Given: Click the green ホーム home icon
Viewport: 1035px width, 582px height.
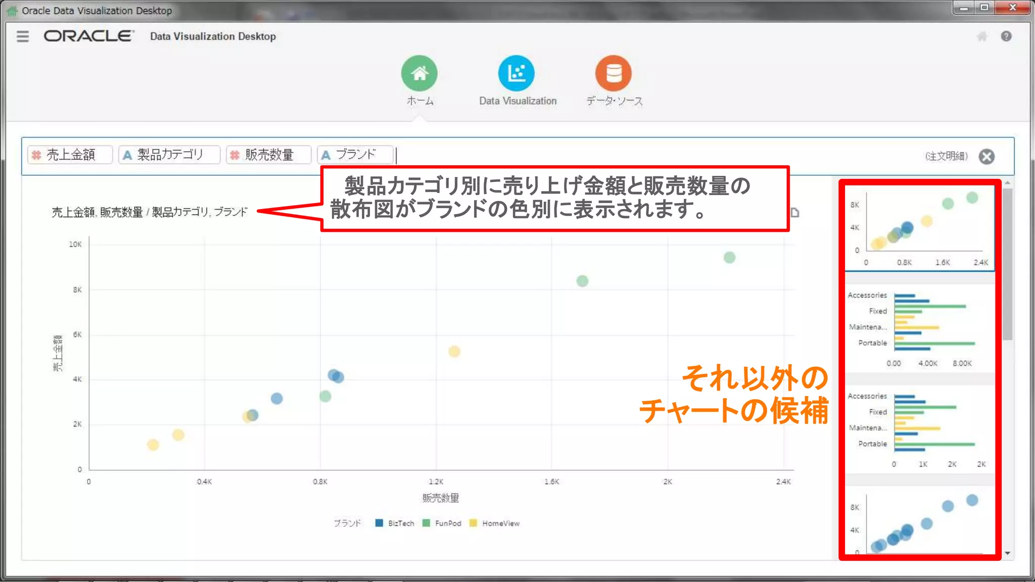Looking at the screenshot, I should coord(419,73).
